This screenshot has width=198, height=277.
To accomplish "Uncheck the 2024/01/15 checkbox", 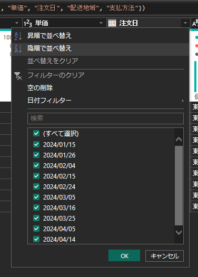I will [36, 144].
